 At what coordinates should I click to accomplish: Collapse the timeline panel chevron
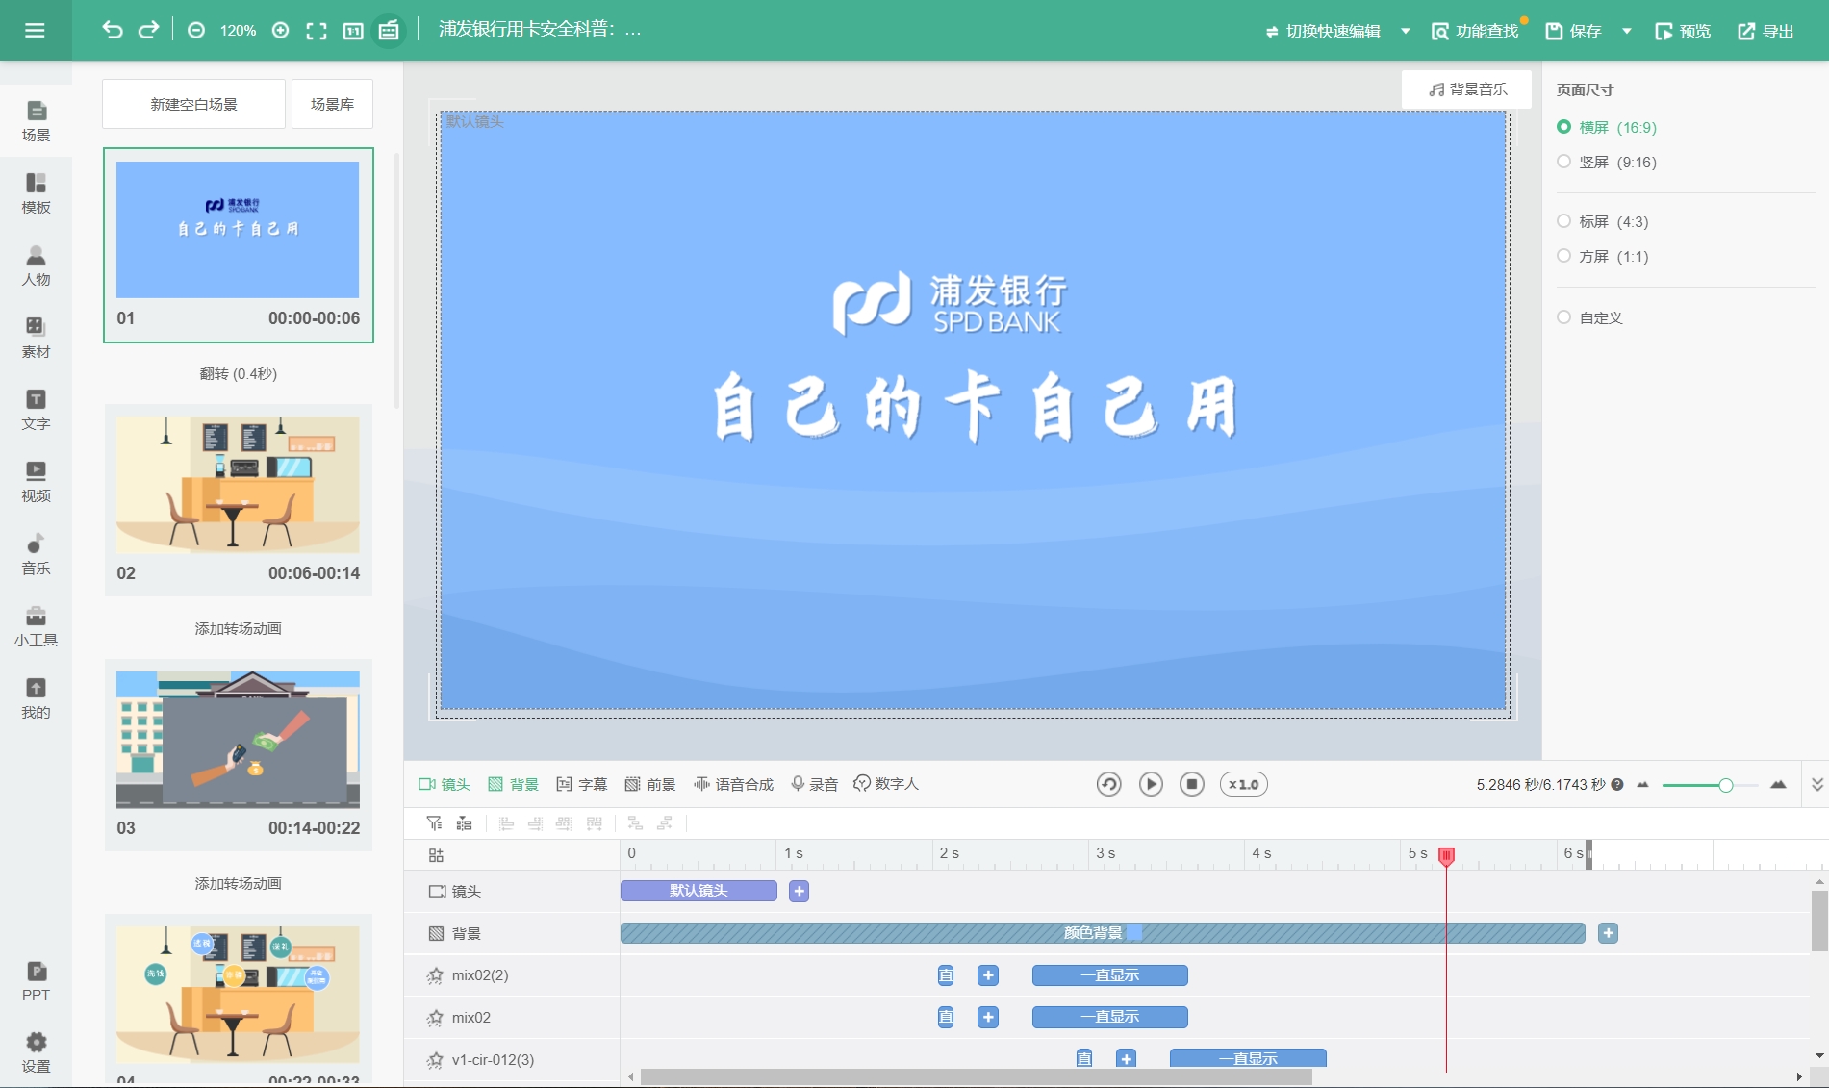click(1816, 784)
